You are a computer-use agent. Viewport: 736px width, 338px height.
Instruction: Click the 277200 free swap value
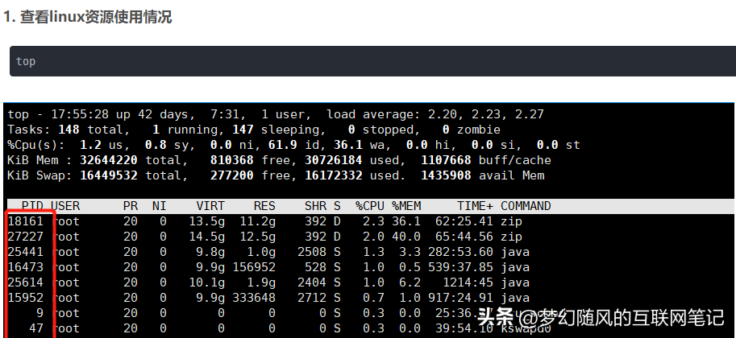231,175
